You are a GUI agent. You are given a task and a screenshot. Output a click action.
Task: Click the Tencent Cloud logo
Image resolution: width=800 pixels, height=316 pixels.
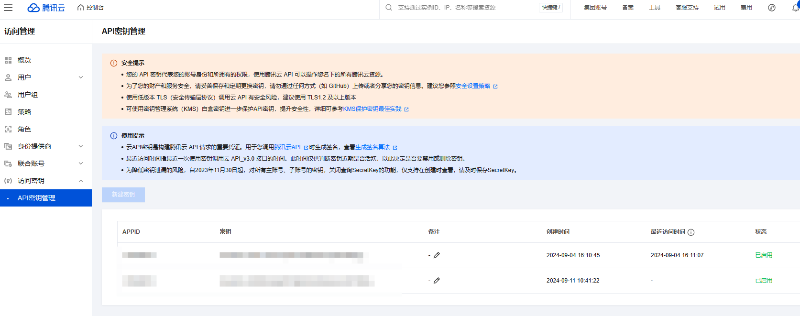click(x=46, y=8)
